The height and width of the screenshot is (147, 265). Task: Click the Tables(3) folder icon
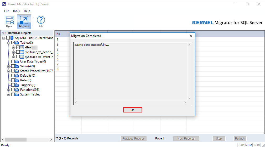17,43
